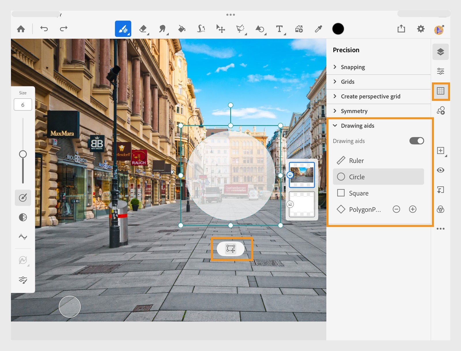Choose the Circle drawing aid
Screen dimensions: 461x351
(x=378, y=177)
